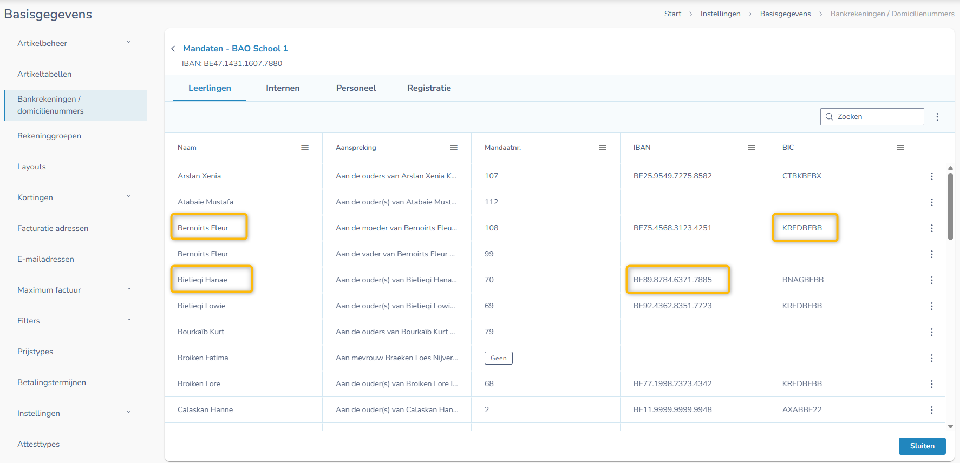960x463 pixels.
Task: Switch to the Internen tab
Action: [283, 88]
